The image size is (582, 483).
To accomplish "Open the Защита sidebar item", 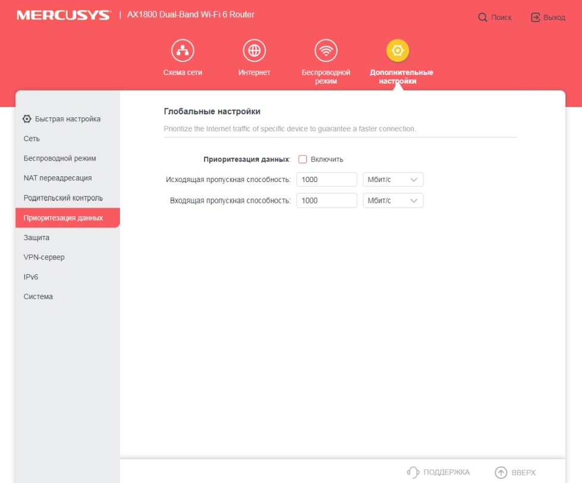I will pyautogui.click(x=36, y=237).
